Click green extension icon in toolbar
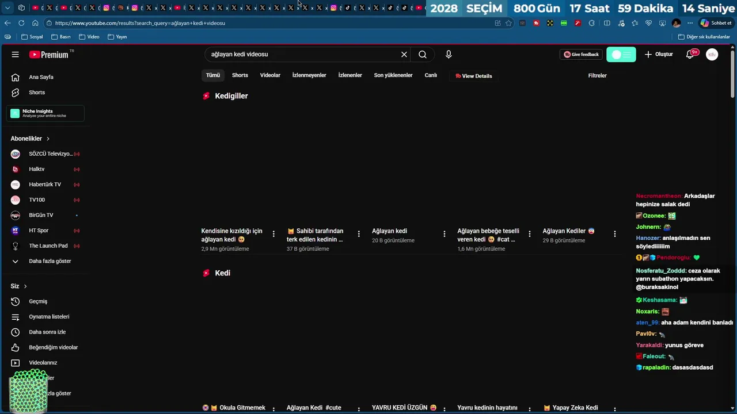This screenshot has height=414, width=737. point(564,23)
